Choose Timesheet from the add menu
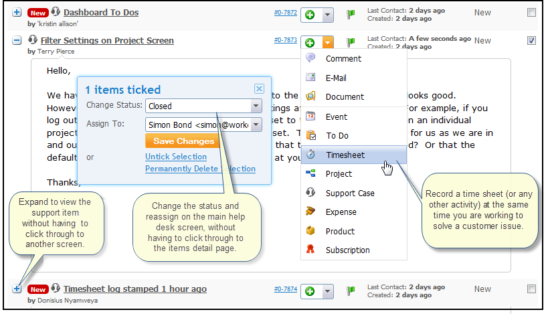 pos(345,155)
